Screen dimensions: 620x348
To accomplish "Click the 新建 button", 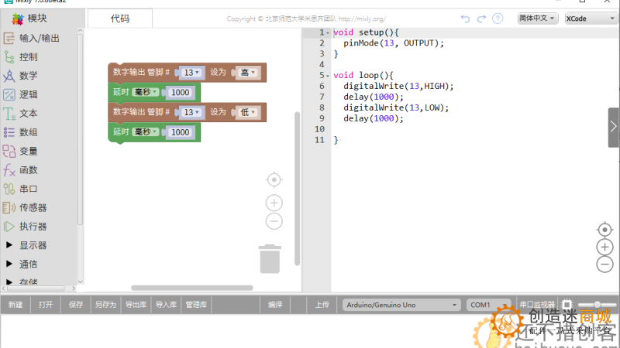I will point(15,305).
